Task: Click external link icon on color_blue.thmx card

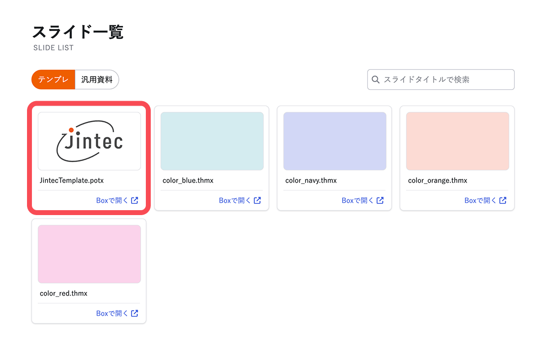Action: [x=257, y=200]
